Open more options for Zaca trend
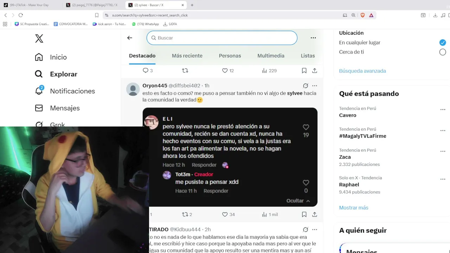Image resolution: width=450 pixels, height=253 pixels. tap(443, 151)
